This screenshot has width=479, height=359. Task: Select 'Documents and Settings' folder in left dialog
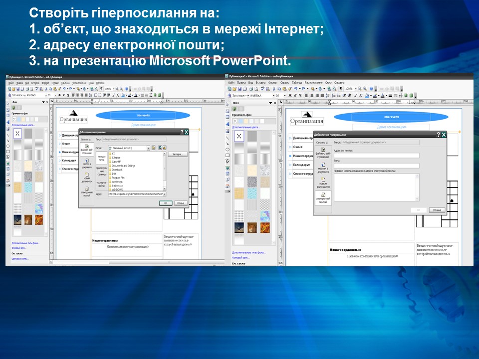click(x=122, y=166)
